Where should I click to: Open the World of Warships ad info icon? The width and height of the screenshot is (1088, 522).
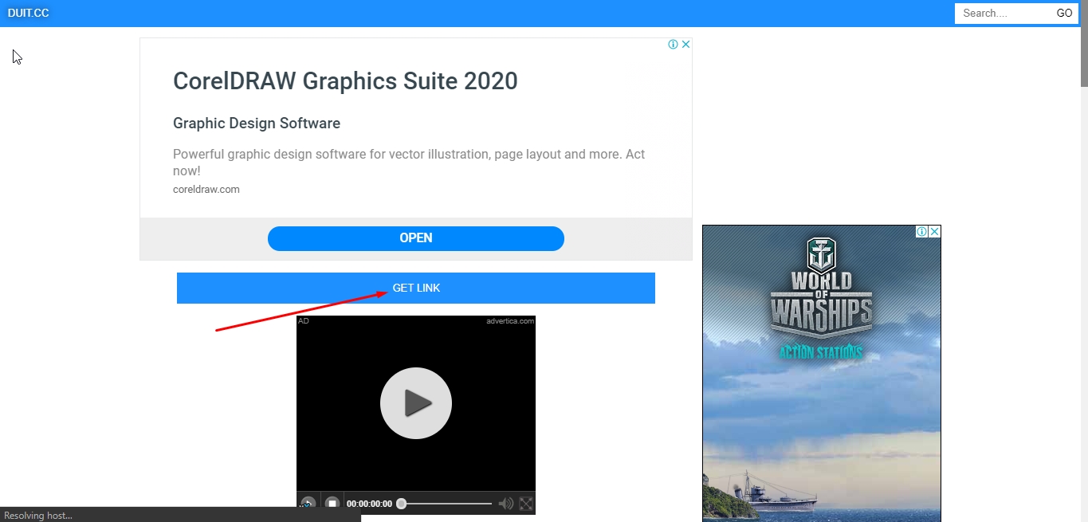click(x=922, y=232)
